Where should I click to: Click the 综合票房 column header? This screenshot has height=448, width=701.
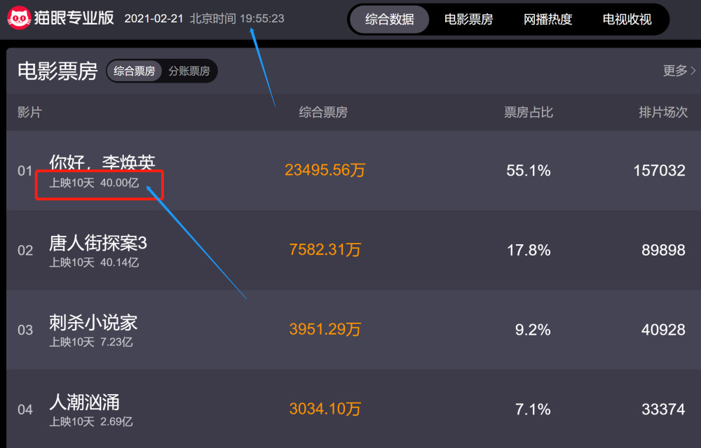point(323,112)
